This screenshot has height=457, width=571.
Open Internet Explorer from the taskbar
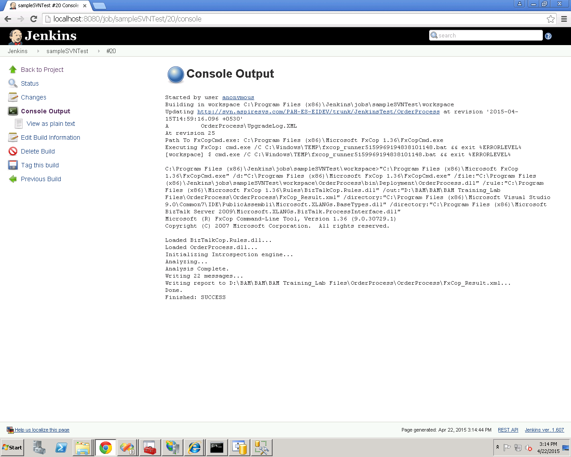pos(194,448)
